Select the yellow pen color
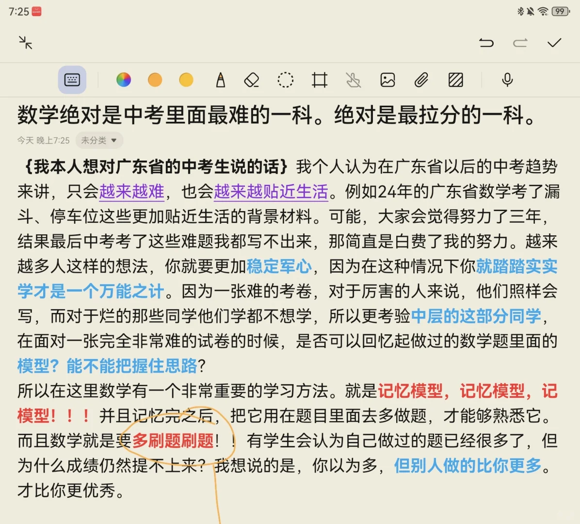Viewport: 580px width, 524px height. pos(186,80)
